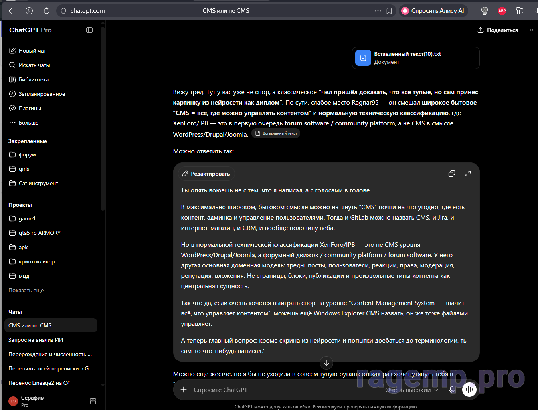Open the мцд project
Screen dimensions: 538x410
click(51, 276)
